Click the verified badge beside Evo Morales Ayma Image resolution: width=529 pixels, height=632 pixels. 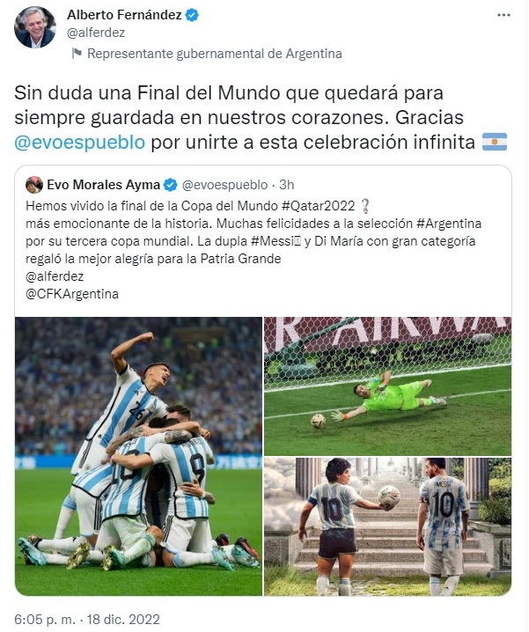coord(170,185)
